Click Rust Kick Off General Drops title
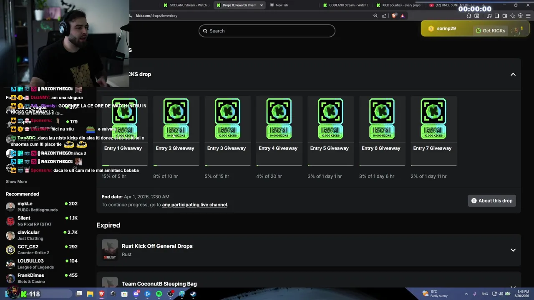The image size is (534, 300). pos(157,246)
